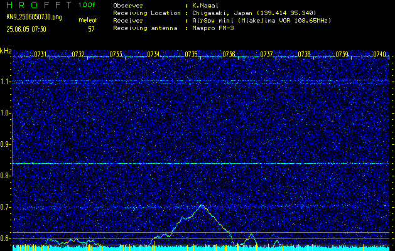Click the Receiving antenna field label

click(x=145, y=28)
